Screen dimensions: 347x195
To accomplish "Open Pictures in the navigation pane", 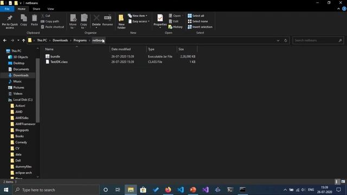I will click(x=18, y=88).
